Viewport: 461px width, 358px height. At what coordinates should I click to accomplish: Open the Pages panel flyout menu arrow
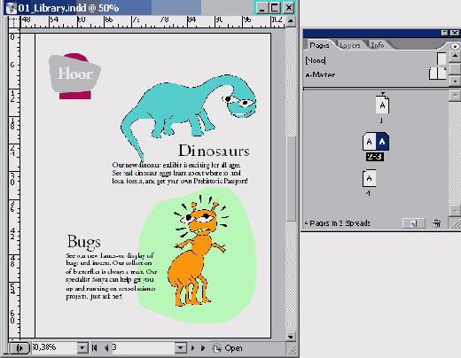click(x=455, y=46)
